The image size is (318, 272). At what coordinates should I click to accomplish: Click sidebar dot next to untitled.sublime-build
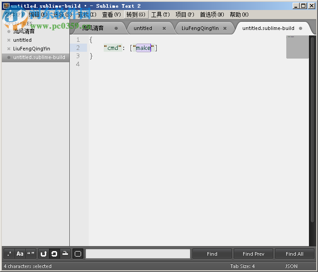(9, 57)
